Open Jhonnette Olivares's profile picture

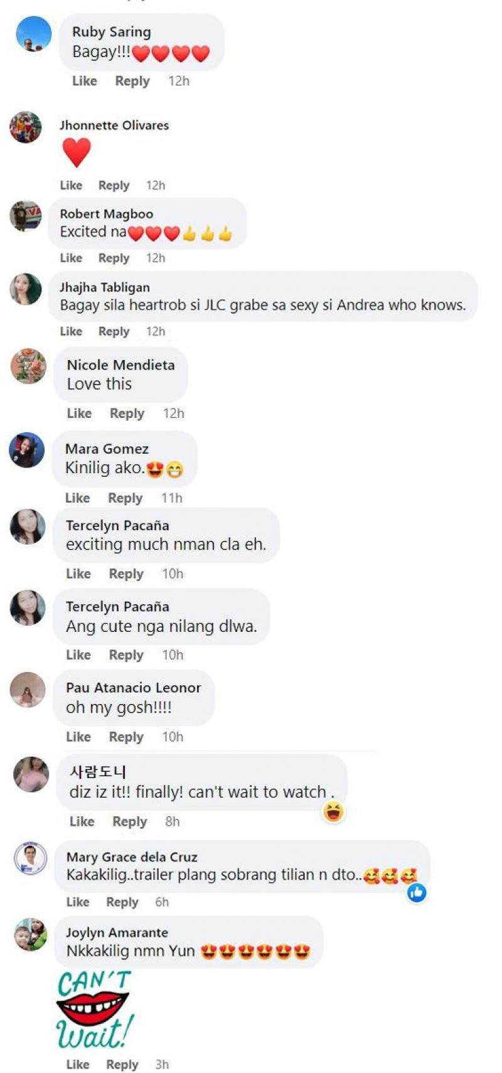26,127
